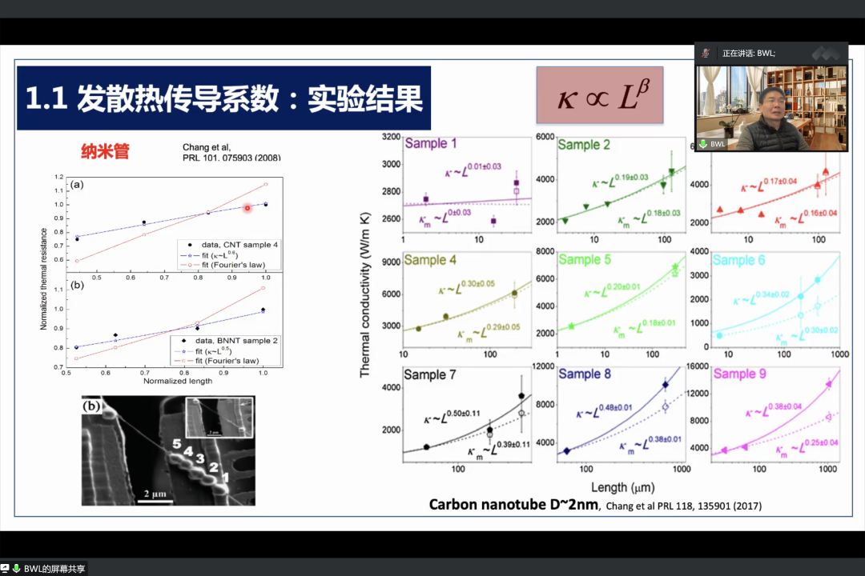Click the "正在讲话: BWL" speaking label
This screenshot has width=865, height=576.
749,53
